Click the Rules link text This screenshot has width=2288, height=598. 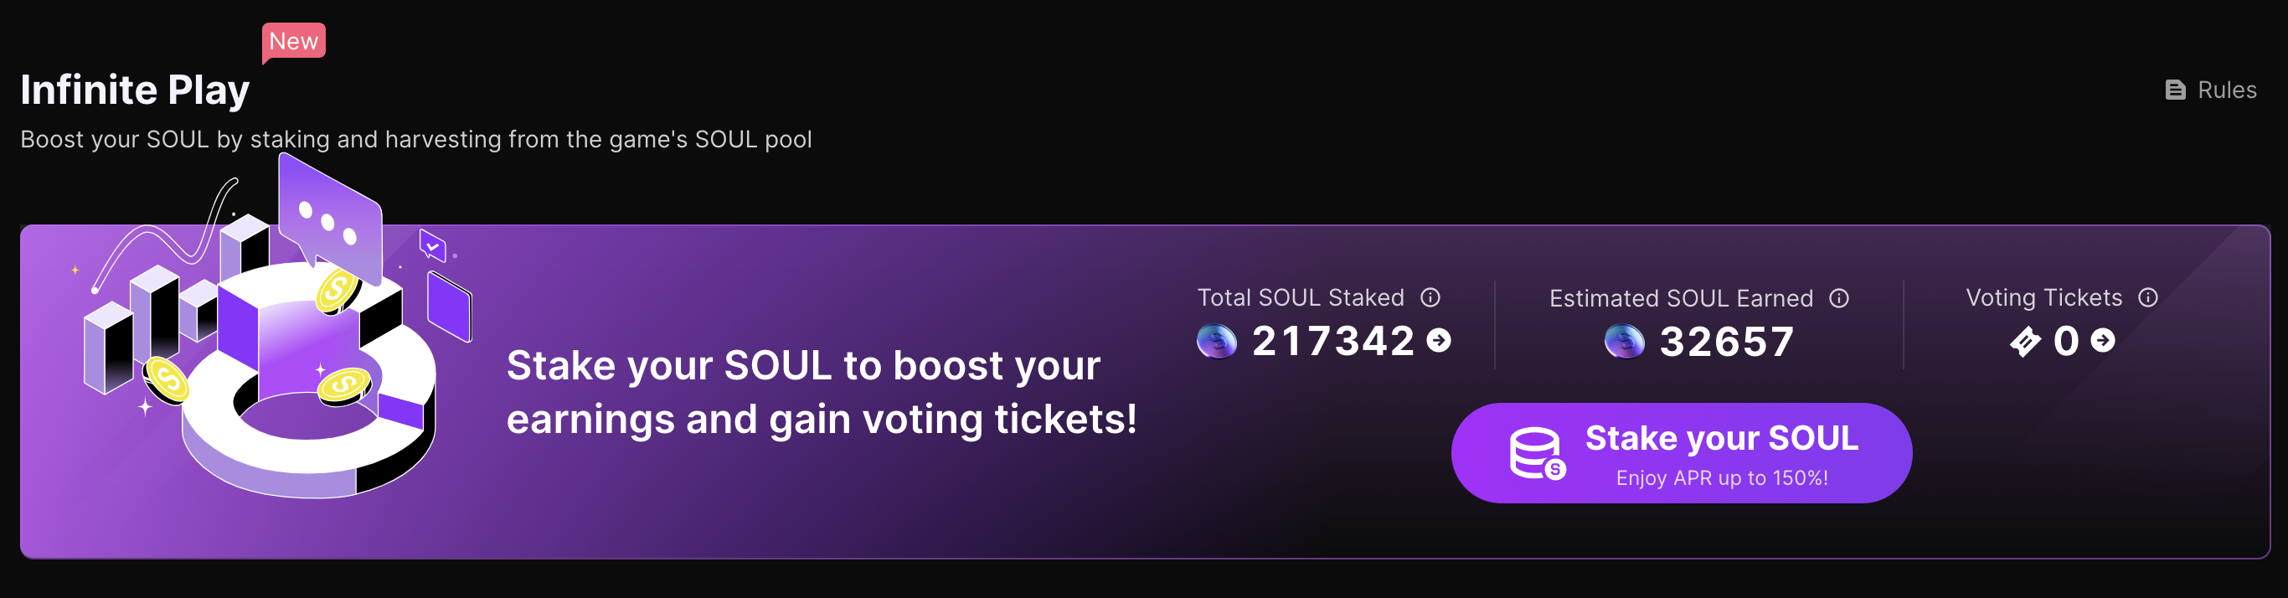2227,90
